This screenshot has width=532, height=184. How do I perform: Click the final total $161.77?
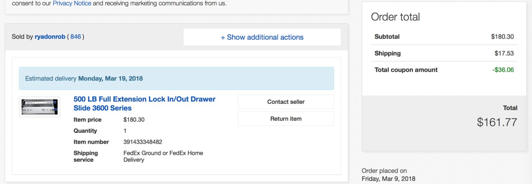(x=497, y=123)
